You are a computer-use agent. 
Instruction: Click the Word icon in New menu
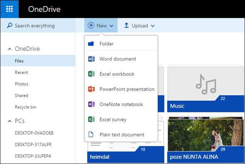click(91, 59)
